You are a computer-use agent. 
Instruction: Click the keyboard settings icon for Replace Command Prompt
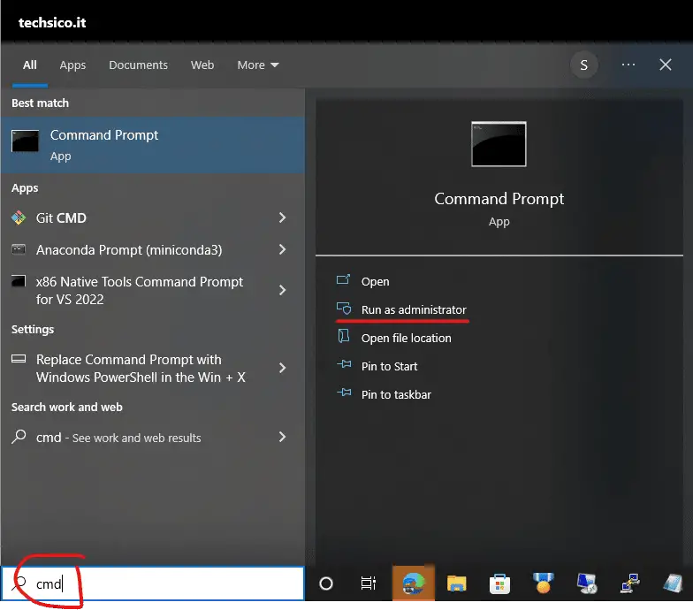click(x=19, y=359)
